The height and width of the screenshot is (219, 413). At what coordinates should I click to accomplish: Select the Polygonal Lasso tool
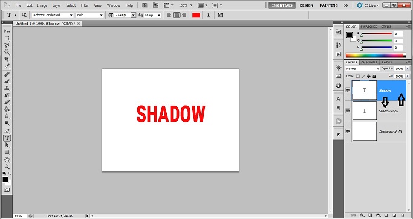pos(7,45)
